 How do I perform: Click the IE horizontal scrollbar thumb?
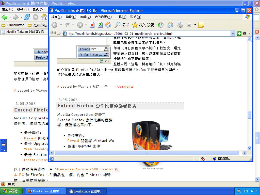click(x=147, y=153)
